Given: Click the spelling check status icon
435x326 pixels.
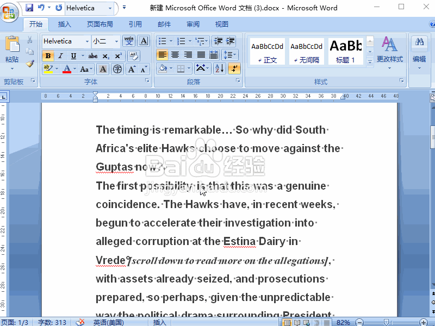Looking at the screenshot, I should point(80,322).
